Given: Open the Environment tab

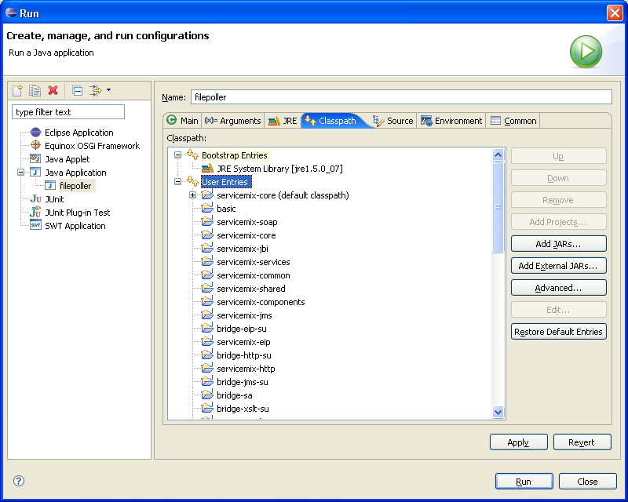Looking at the screenshot, I should tap(451, 121).
